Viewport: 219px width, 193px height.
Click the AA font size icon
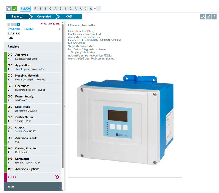click(x=203, y=17)
